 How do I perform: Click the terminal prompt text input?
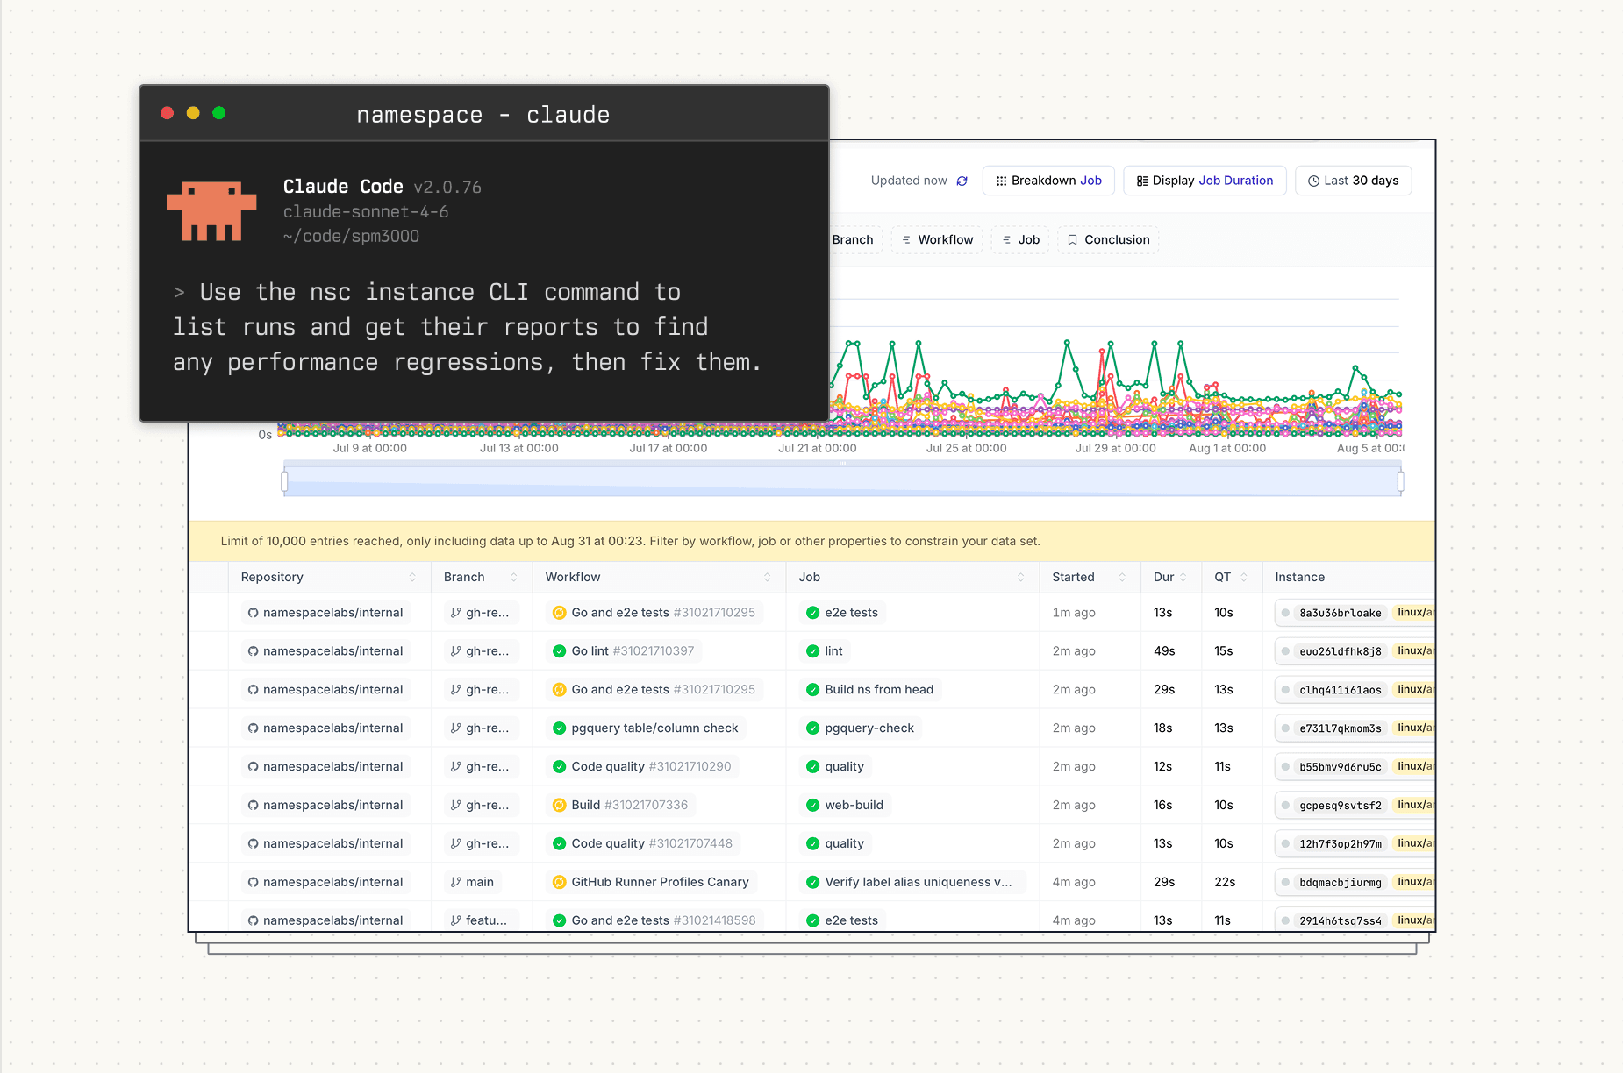pyautogui.click(x=467, y=327)
